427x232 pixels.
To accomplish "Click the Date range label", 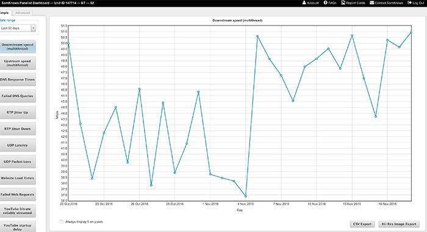I will point(7,20).
